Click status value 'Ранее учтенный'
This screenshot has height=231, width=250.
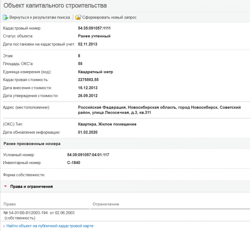pyautogui.click(x=94, y=36)
